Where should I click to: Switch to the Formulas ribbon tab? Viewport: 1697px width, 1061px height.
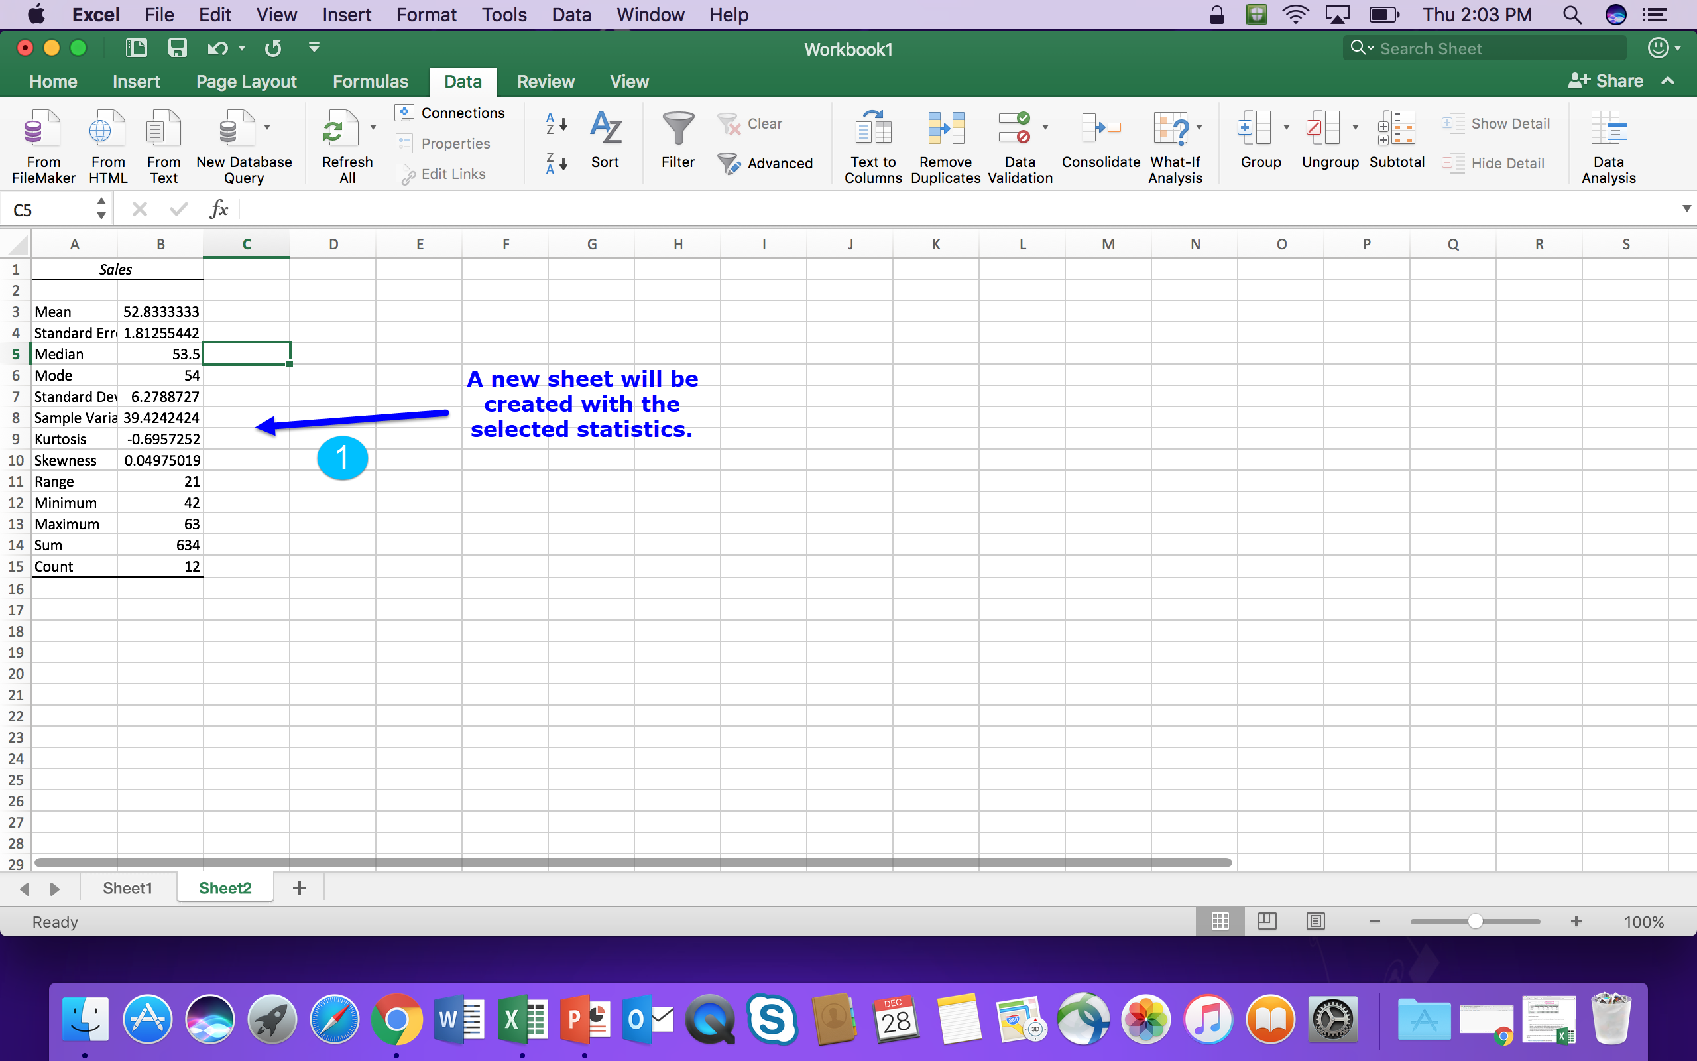coord(369,82)
